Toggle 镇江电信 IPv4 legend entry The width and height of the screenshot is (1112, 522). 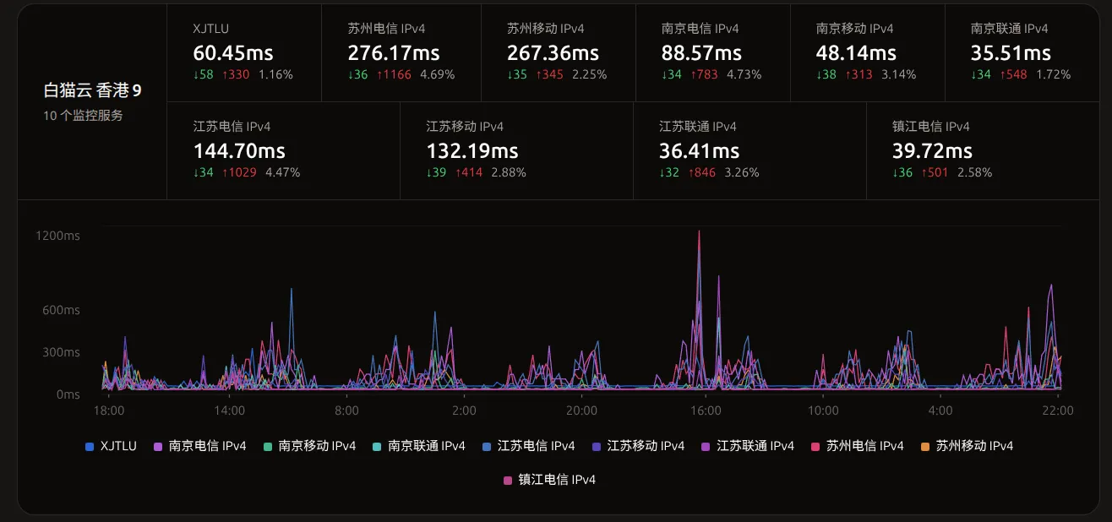tap(549, 480)
